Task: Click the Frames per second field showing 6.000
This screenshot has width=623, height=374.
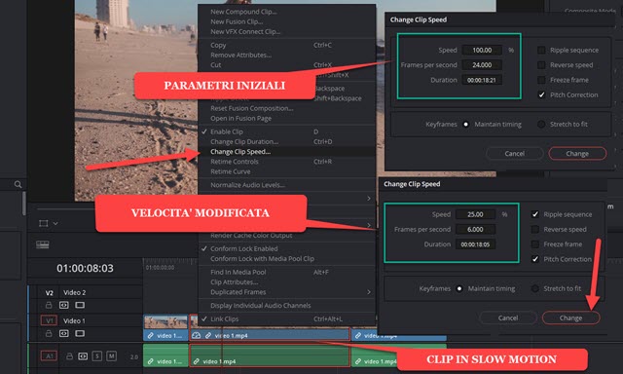Action: coord(475,229)
